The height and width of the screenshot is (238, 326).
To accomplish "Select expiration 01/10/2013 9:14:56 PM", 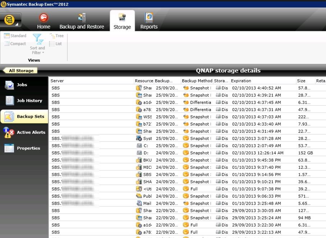I will (256, 174).
